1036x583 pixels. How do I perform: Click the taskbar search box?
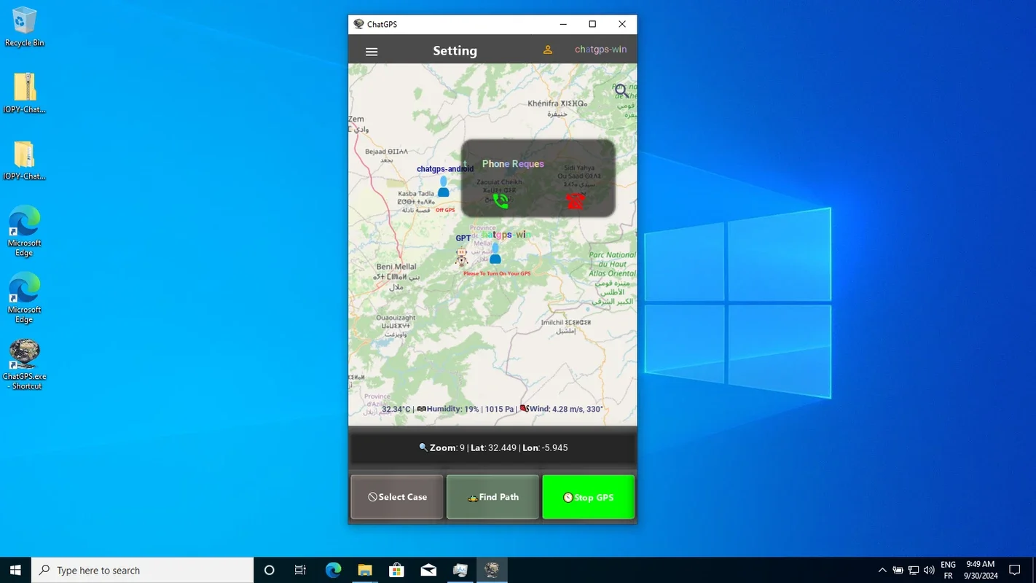tap(143, 570)
